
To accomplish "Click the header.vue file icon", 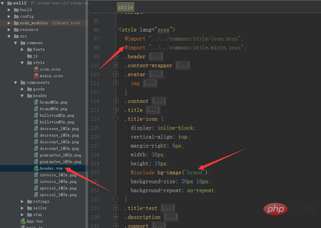I will [x=37, y=168].
